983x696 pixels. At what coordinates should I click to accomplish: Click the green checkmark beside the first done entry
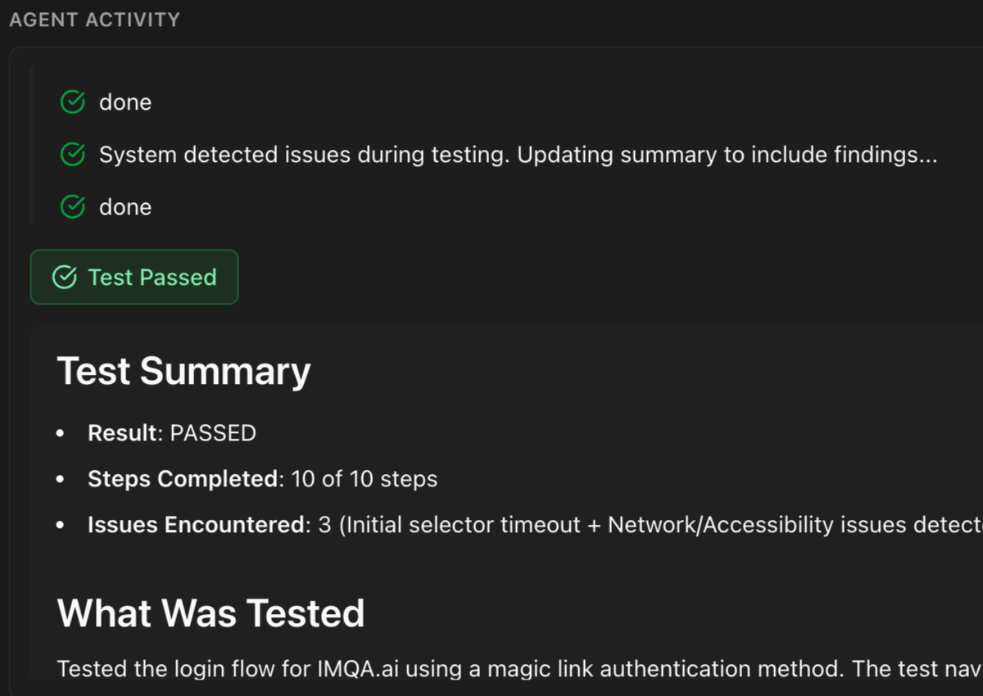72,102
